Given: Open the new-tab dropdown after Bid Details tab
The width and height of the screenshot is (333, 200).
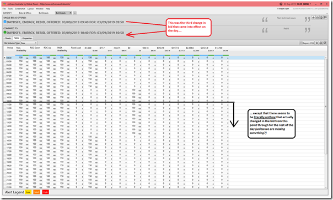Looking at the screenshot, I should pos(75,13).
